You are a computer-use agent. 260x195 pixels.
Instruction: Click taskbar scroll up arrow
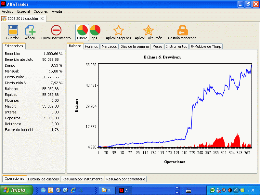(177, 188)
